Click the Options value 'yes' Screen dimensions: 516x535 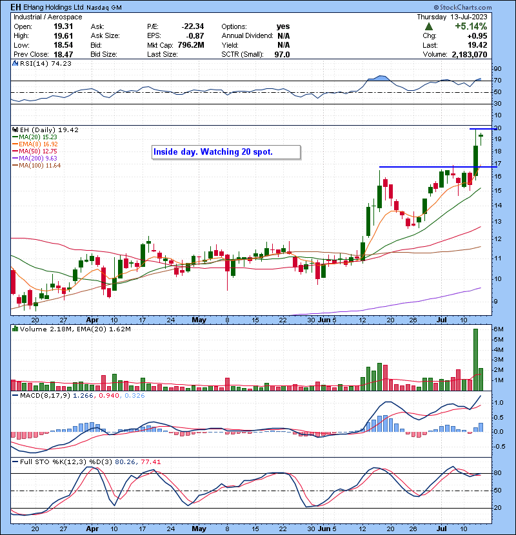(283, 26)
